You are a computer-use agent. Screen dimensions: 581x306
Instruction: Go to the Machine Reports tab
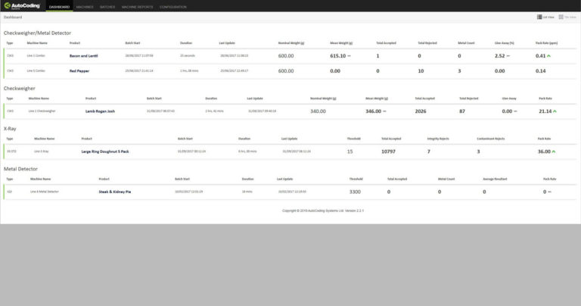point(136,6)
